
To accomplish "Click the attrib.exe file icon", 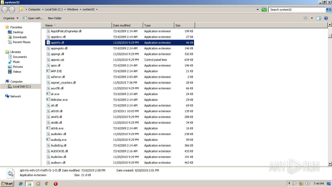I will pyautogui.click(x=48, y=128).
